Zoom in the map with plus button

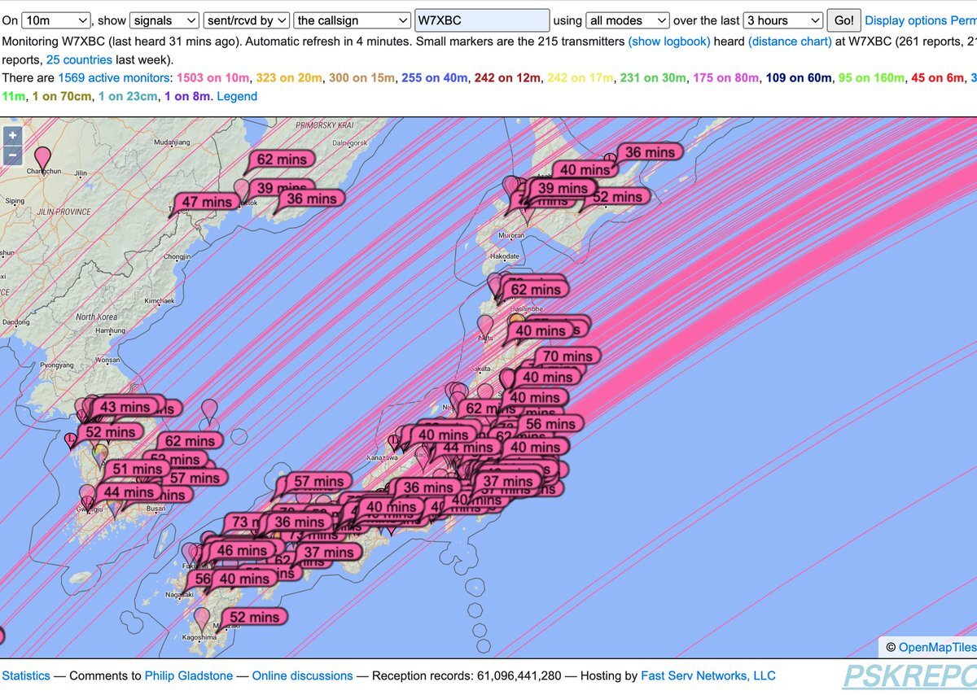pyautogui.click(x=12, y=137)
